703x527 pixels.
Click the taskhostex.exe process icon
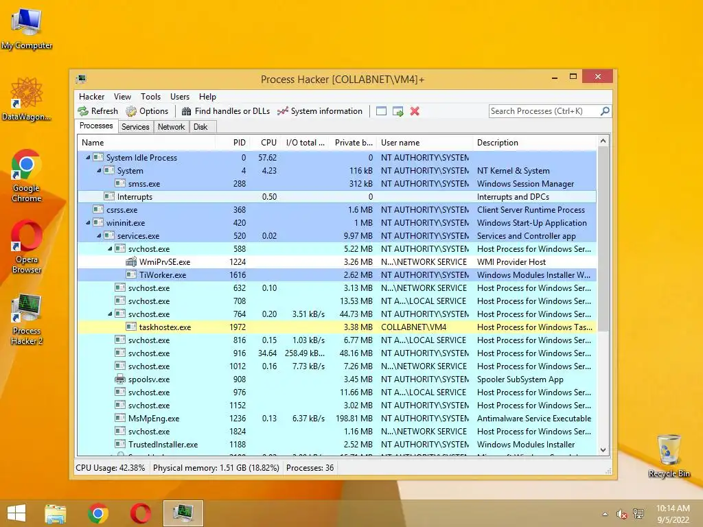point(131,327)
